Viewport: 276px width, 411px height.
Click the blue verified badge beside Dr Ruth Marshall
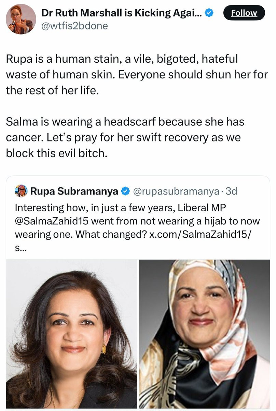209,13
